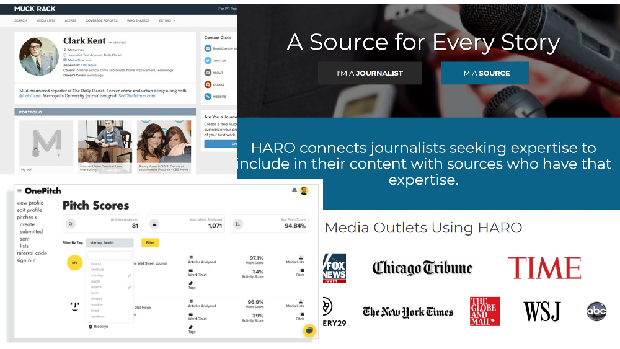Viewport: 620px width, 349px height.
Task: Click the tag search field in the dropdown
Action: click(110, 255)
